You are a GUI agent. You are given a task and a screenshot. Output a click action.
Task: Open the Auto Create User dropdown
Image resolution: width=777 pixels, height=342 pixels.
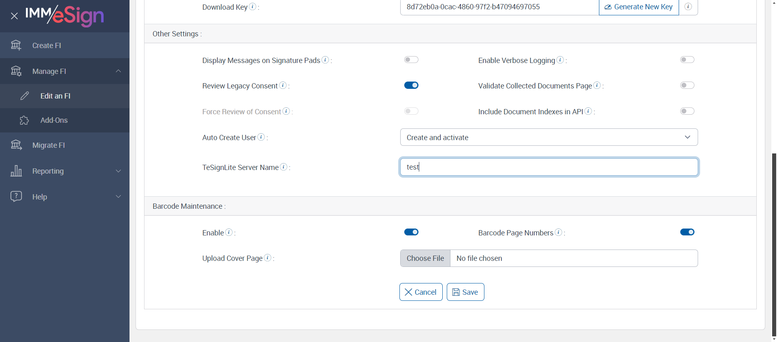point(549,137)
